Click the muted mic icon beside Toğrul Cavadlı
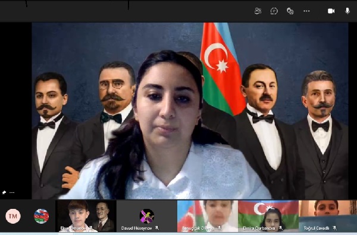 (x=334, y=228)
